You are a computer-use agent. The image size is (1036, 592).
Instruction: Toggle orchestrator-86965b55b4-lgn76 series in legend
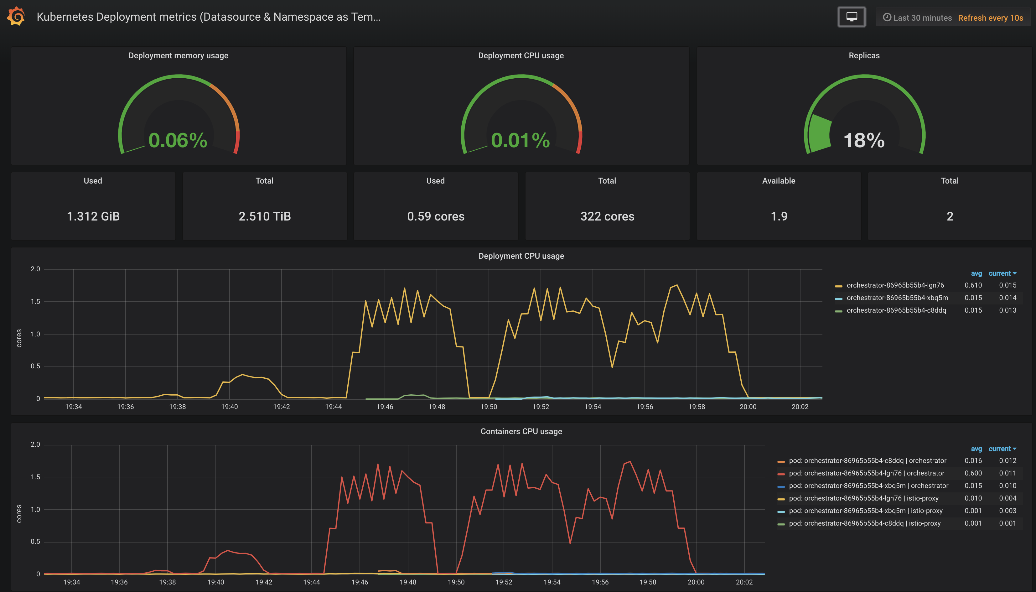[895, 285]
